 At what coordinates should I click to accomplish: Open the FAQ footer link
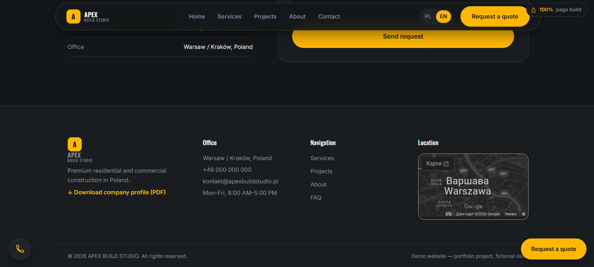[316, 198]
